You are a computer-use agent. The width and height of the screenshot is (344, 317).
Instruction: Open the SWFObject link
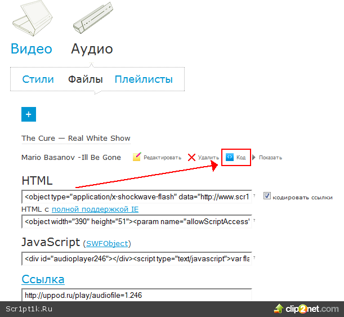click(107, 243)
